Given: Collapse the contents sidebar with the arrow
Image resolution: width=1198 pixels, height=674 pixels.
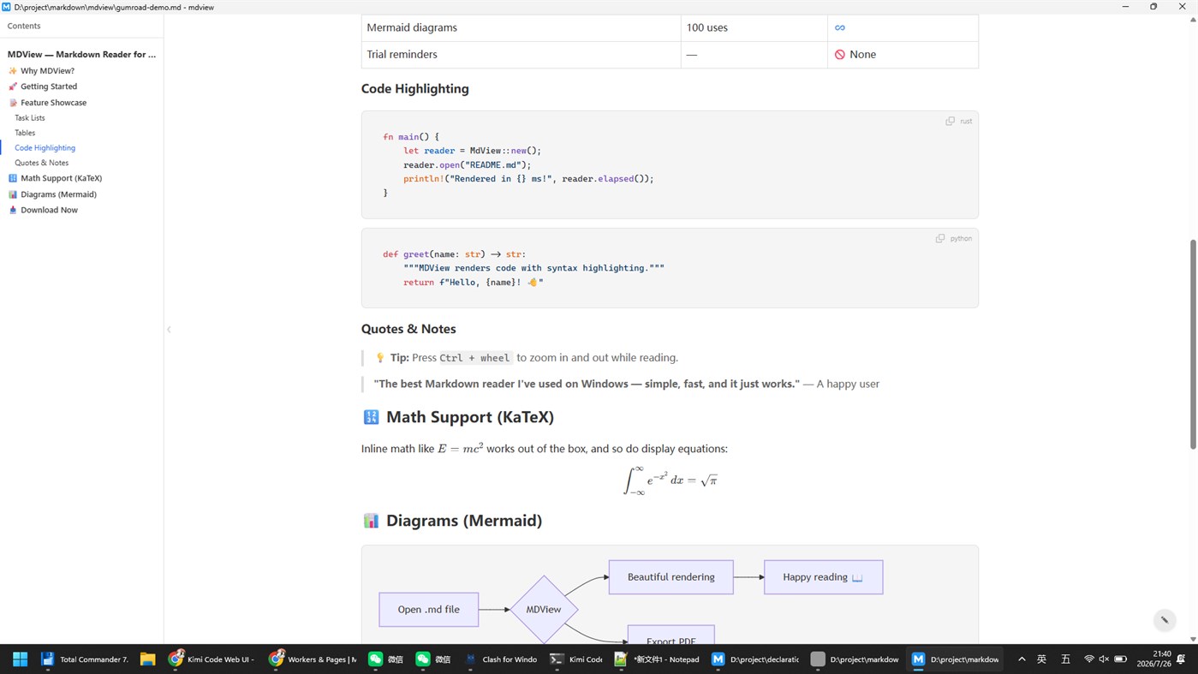Looking at the screenshot, I should pyautogui.click(x=169, y=330).
